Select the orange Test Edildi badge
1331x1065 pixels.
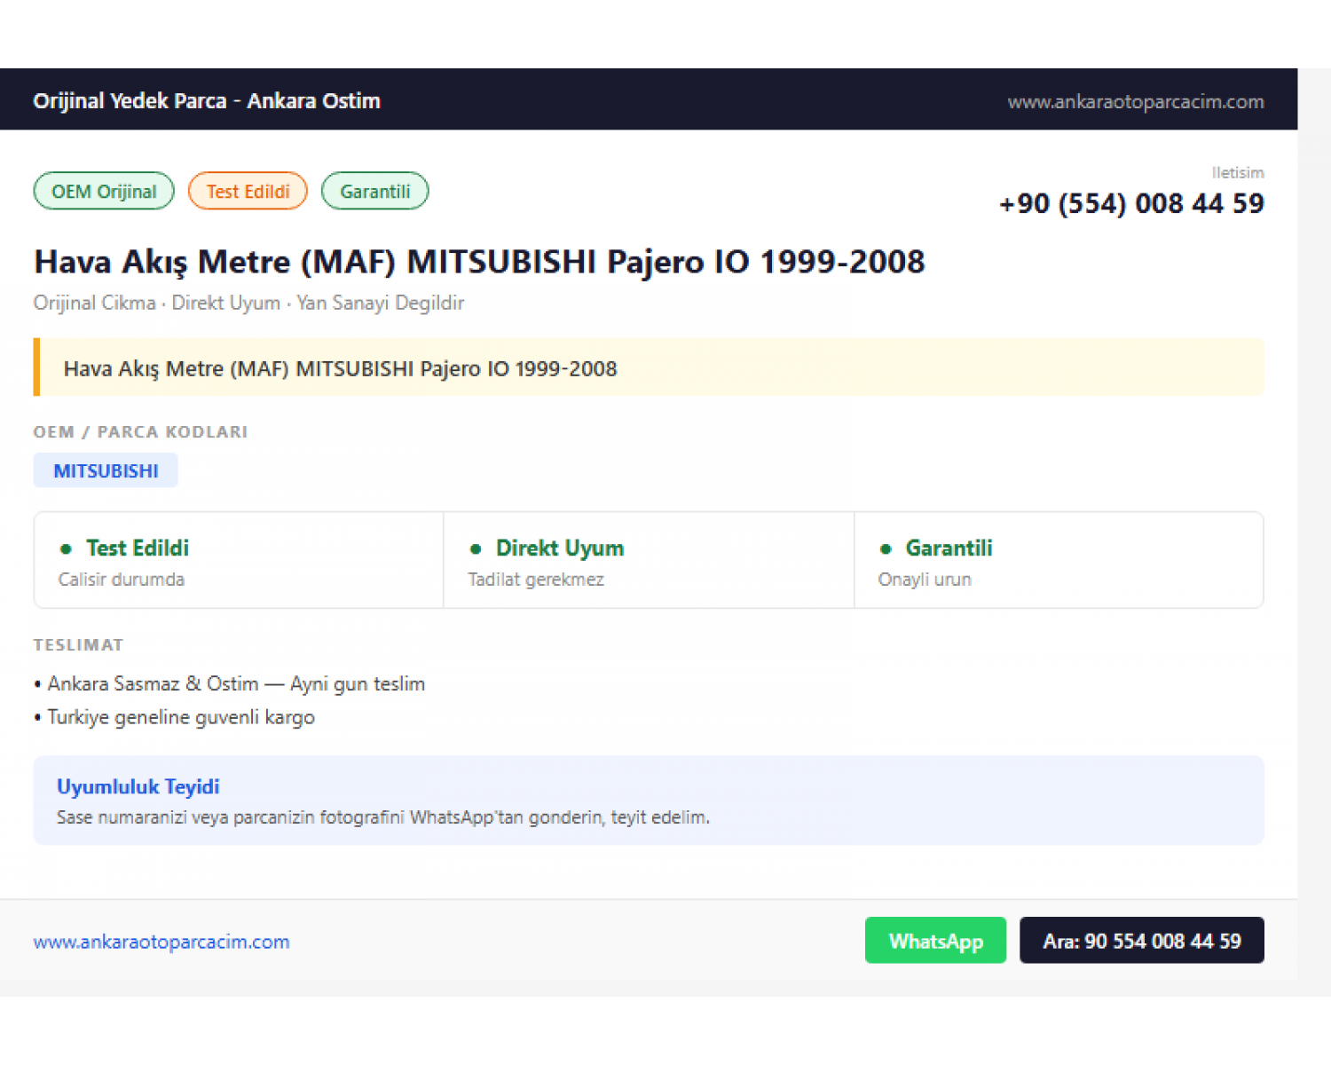(248, 191)
